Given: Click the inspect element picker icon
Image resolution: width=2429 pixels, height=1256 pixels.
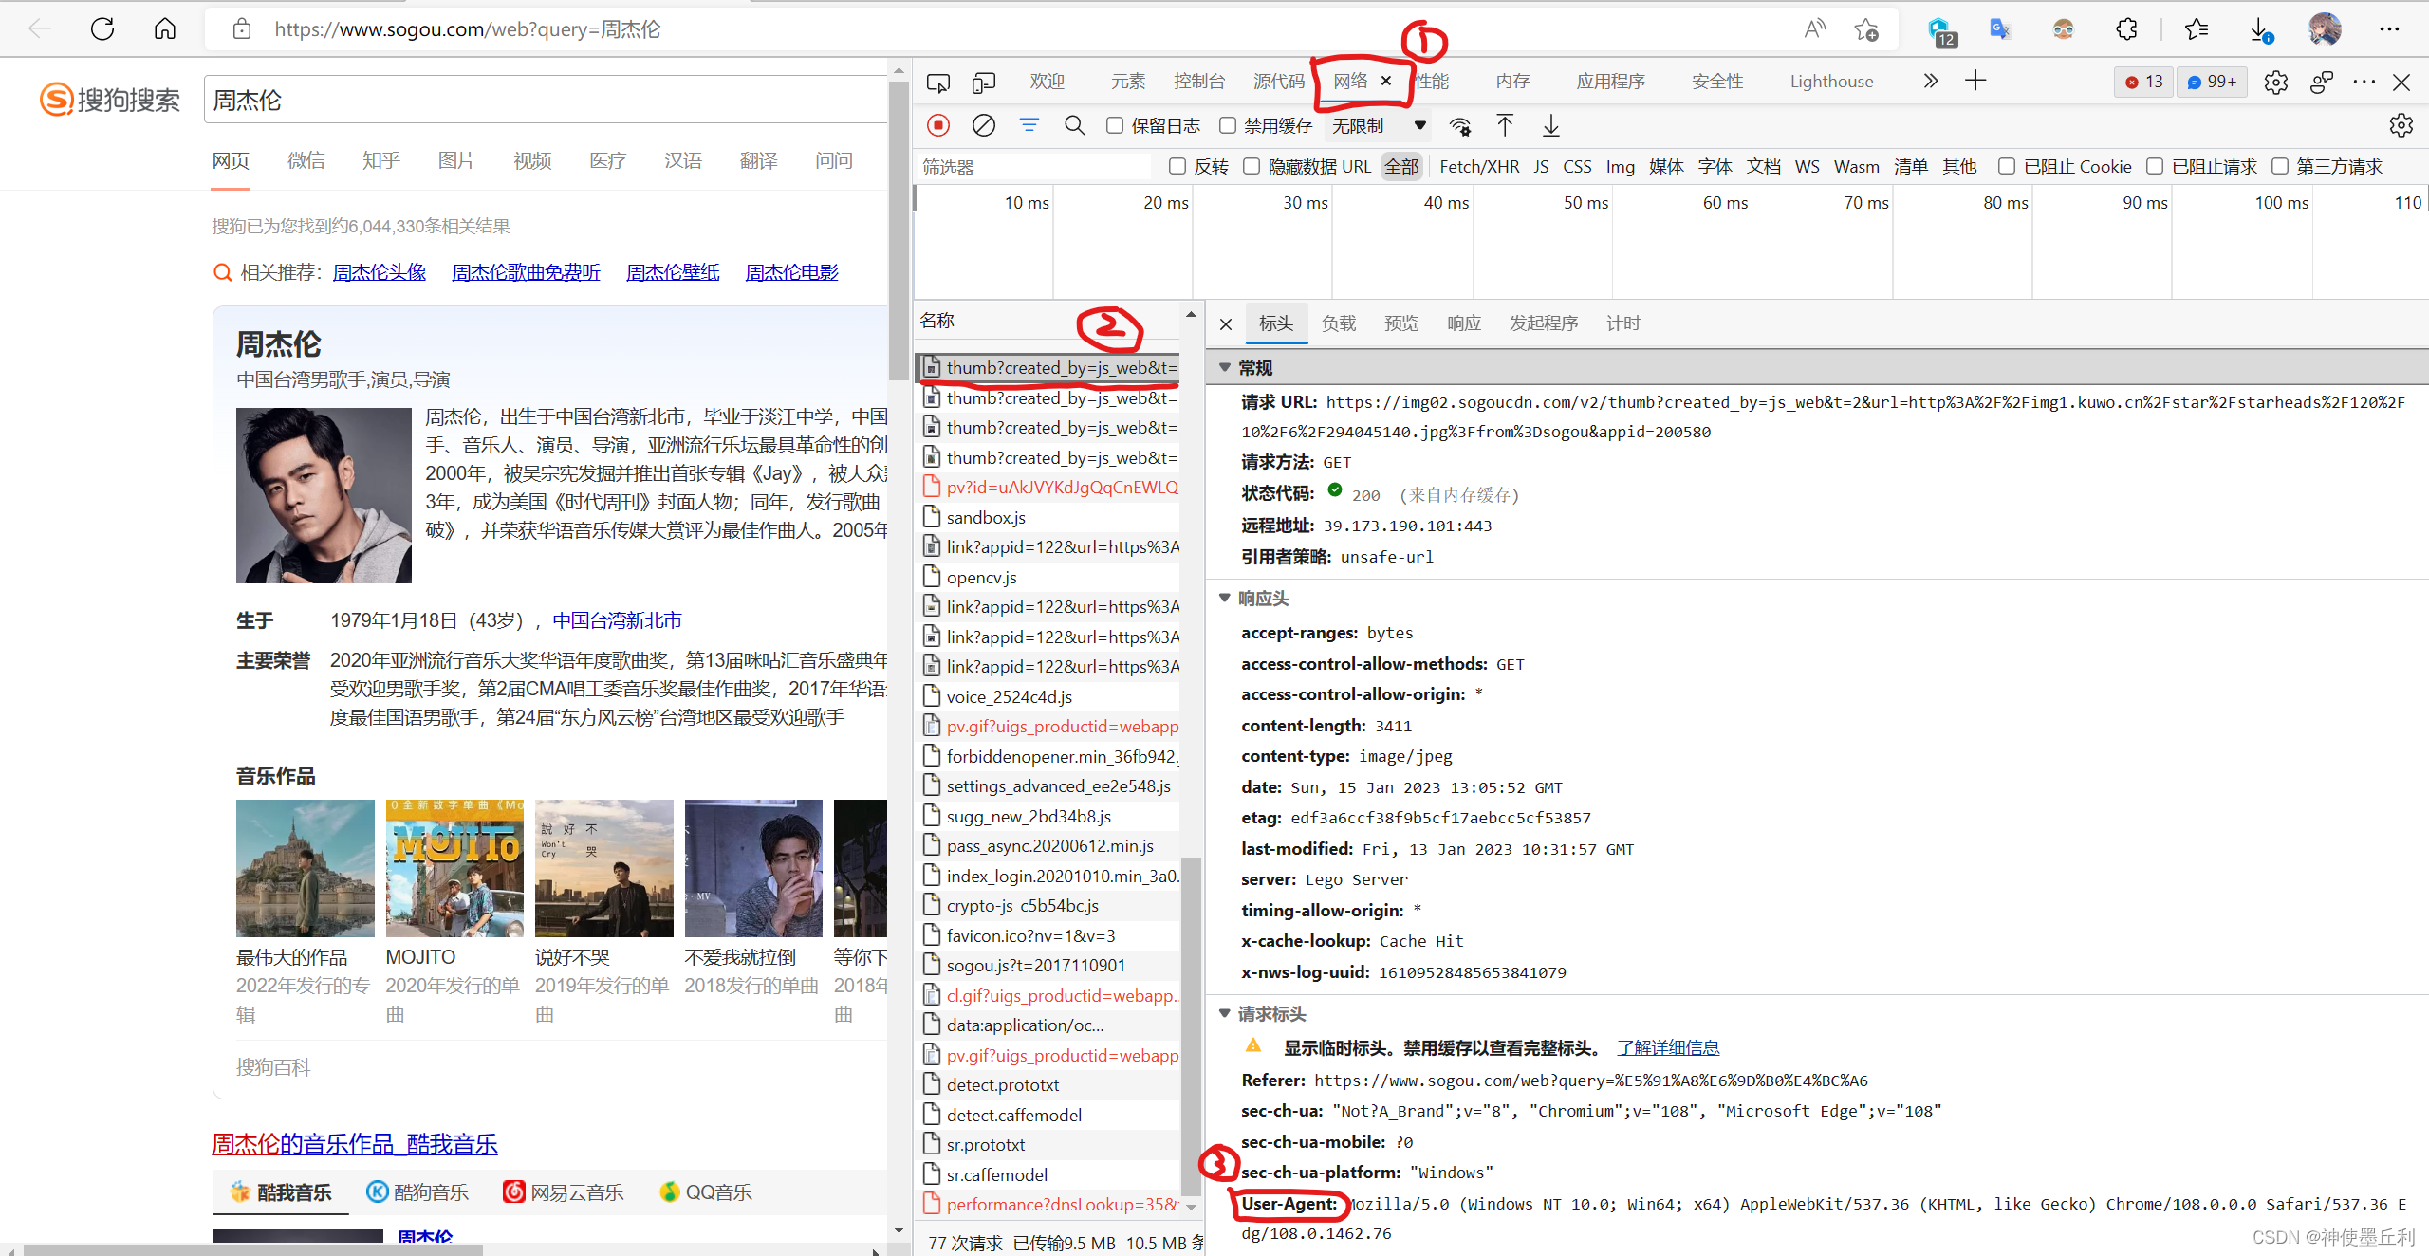Looking at the screenshot, I should 937,83.
